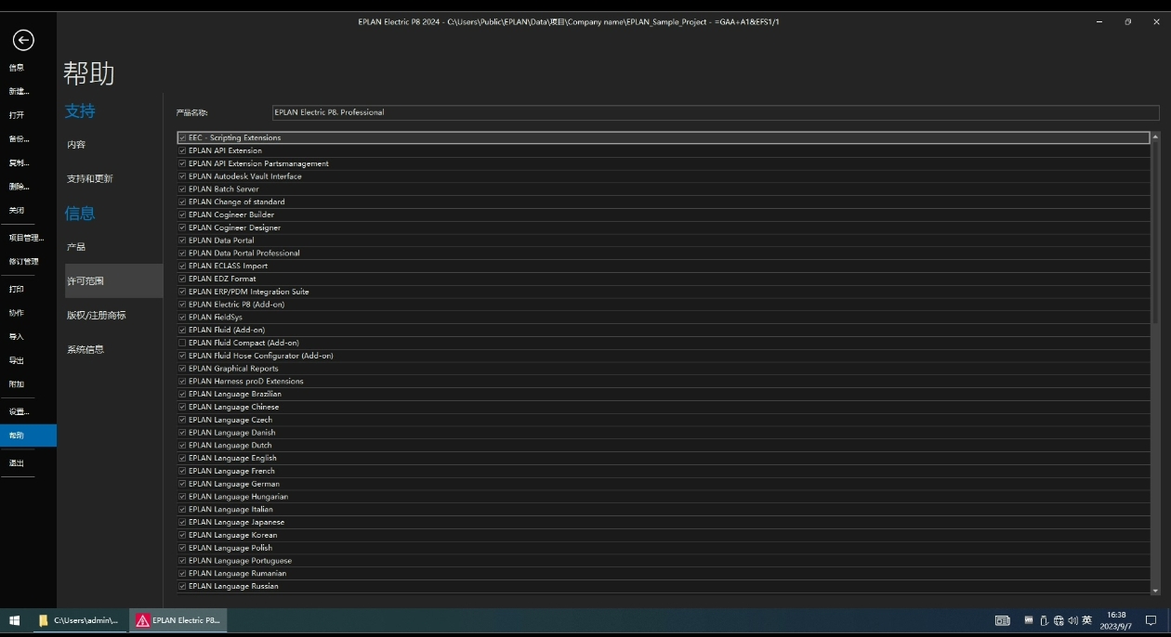Screen dimensions: 1171x637
Task: Switch to EPLAN Electric P8 taskbar button
Action: (x=178, y=620)
